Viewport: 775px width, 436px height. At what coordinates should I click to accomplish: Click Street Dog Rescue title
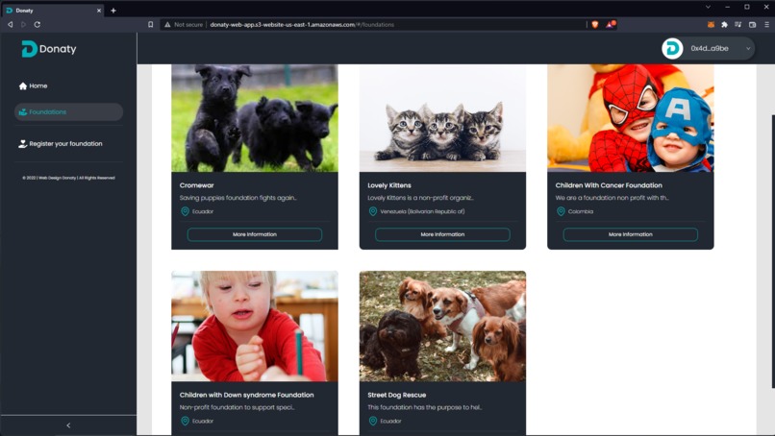pos(396,395)
